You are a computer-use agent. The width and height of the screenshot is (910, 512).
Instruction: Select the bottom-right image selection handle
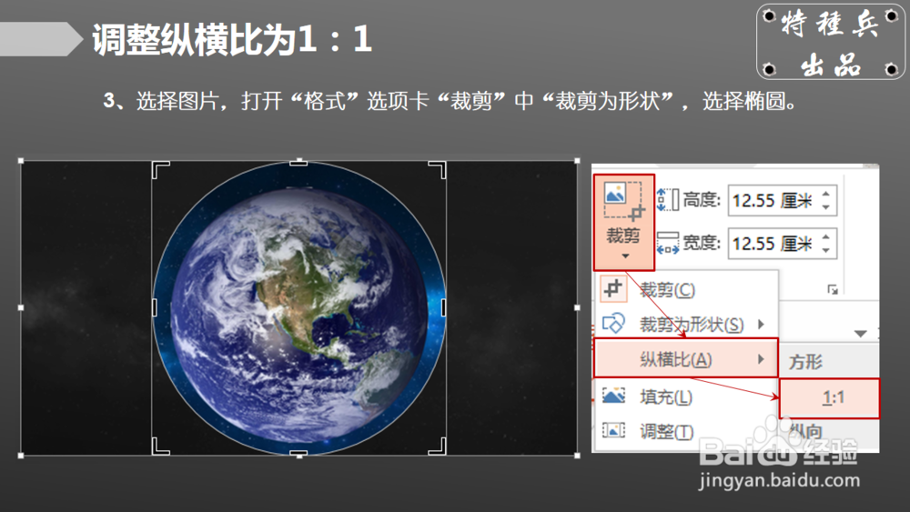(577, 456)
